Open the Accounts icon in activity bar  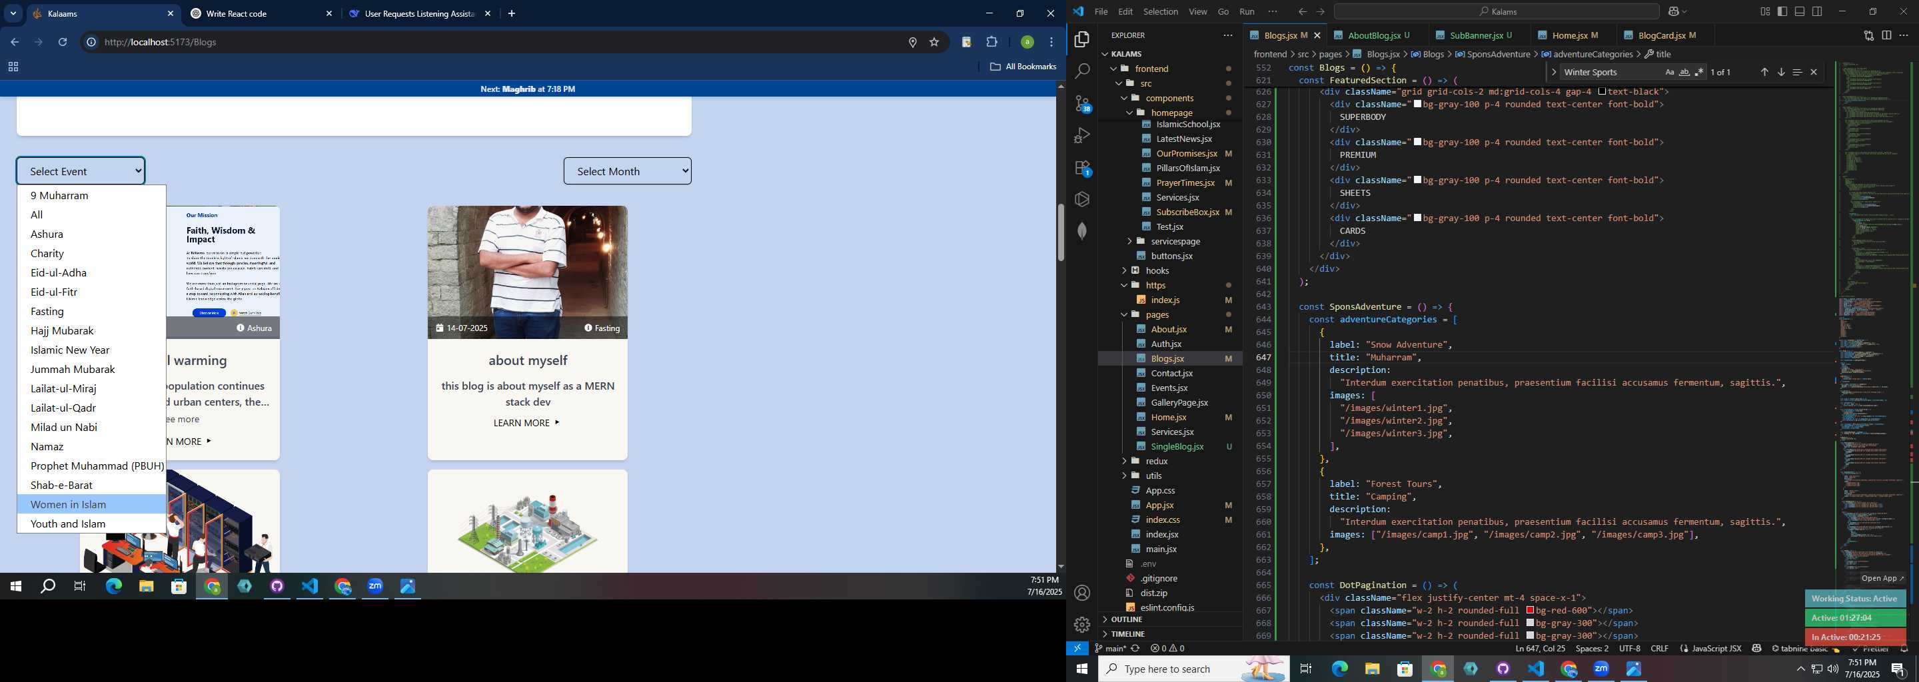point(1082,593)
